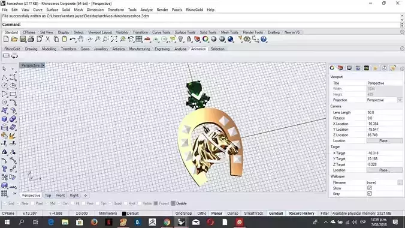Open the Perspective viewport title dropdown arrow
Screen dimensions: 405x228
43,65
